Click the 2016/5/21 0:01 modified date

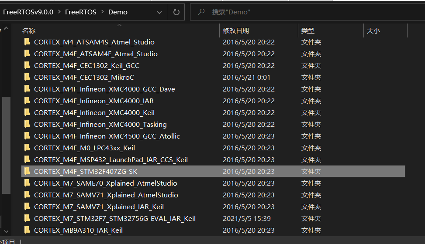[x=246, y=78]
